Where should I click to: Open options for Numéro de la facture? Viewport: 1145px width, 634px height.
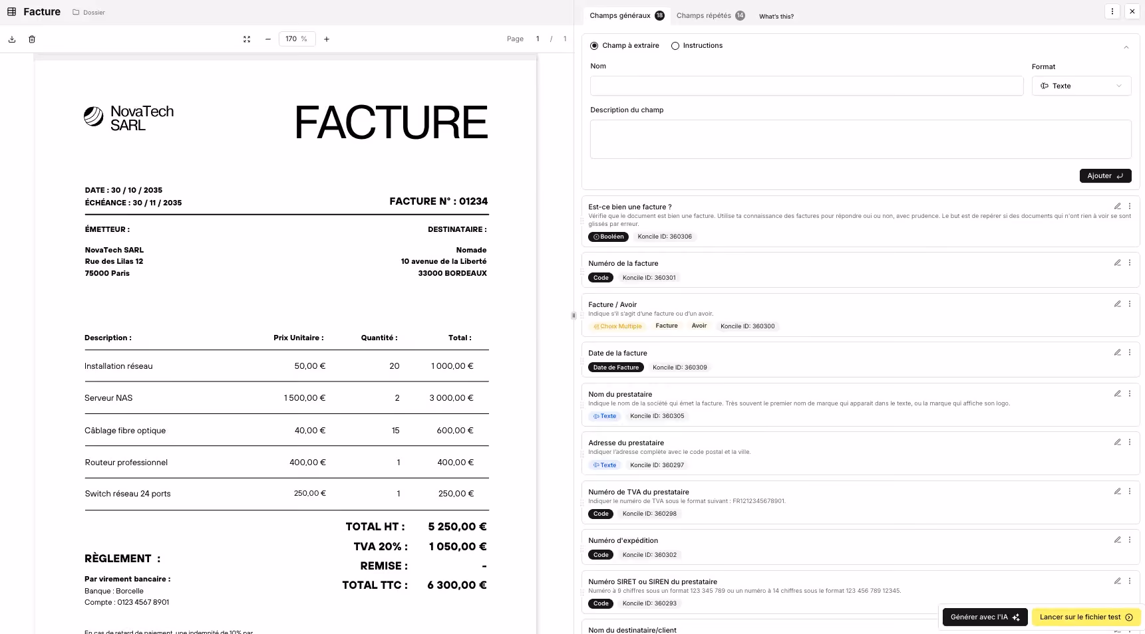click(x=1130, y=263)
